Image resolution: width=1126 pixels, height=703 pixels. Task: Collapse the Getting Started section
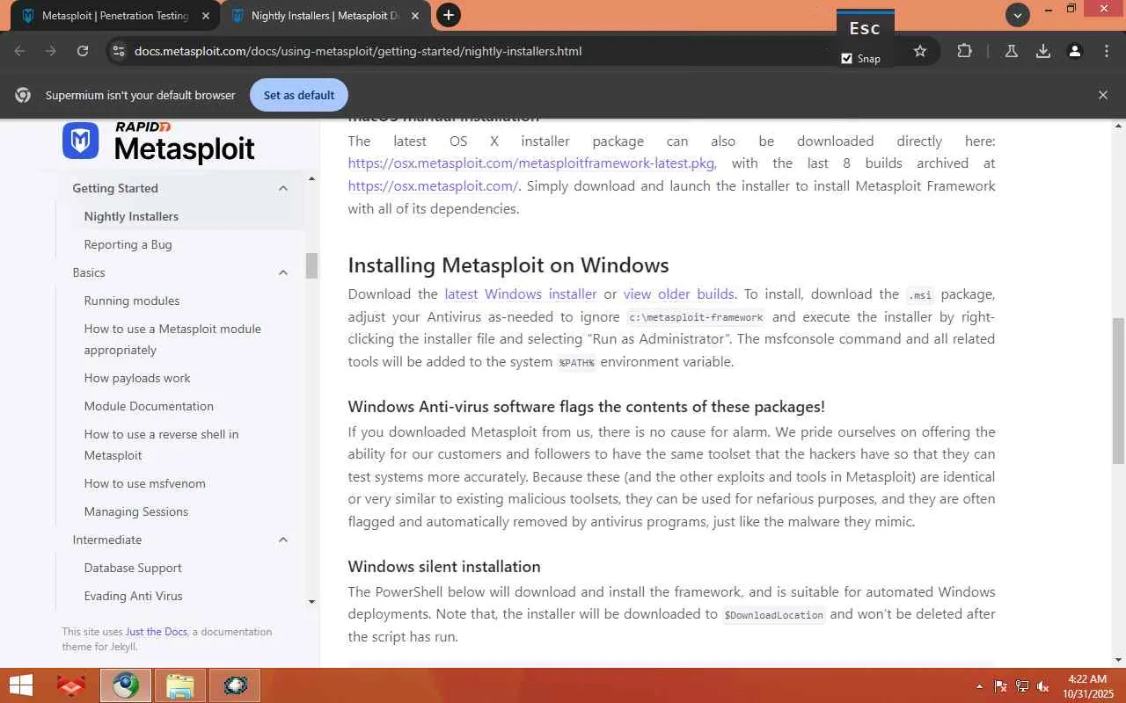[283, 188]
